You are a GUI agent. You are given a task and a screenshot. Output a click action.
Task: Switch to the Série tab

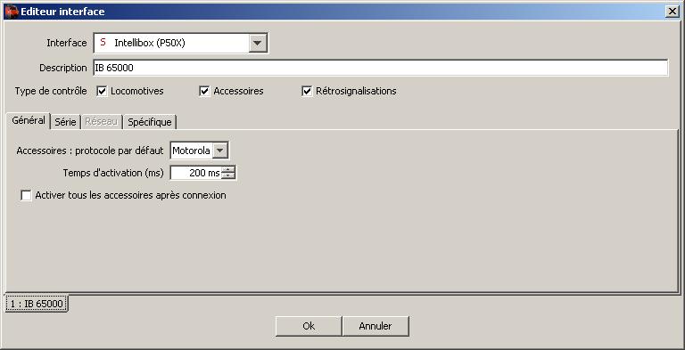pos(65,122)
